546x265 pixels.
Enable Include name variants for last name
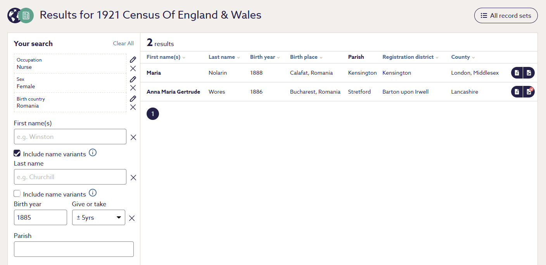17,194
